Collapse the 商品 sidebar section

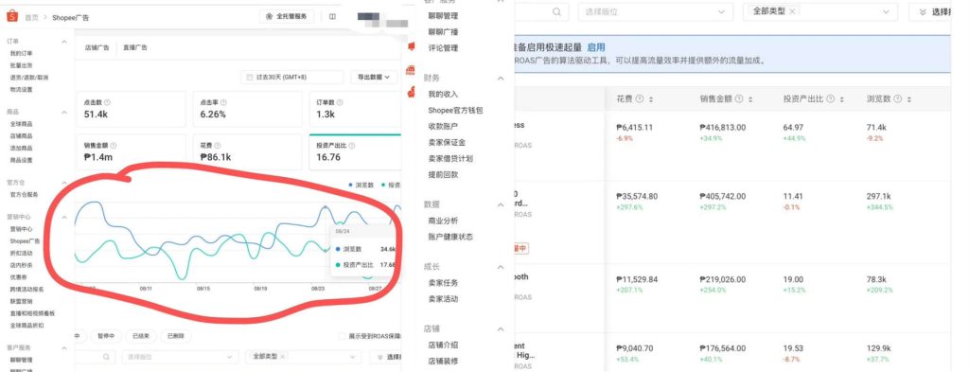click(x=64, y=112)
